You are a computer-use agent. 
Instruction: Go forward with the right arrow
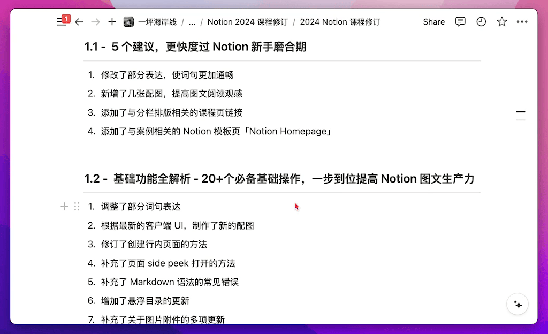pos(95,22)
